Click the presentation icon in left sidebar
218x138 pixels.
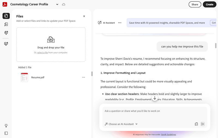(x=6, y=44)
